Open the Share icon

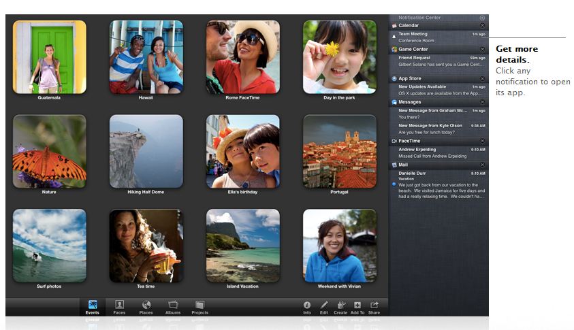coord(374,307)
